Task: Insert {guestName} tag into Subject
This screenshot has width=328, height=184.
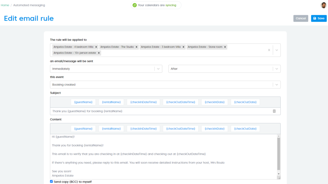Action: click(x=83, y=102)
